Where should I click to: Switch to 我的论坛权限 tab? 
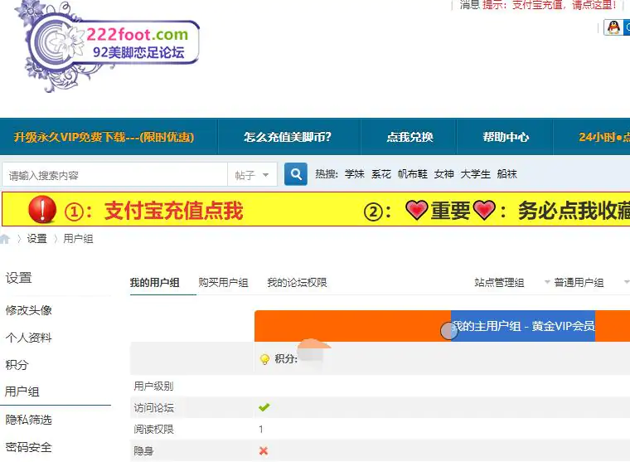(297, 283)
